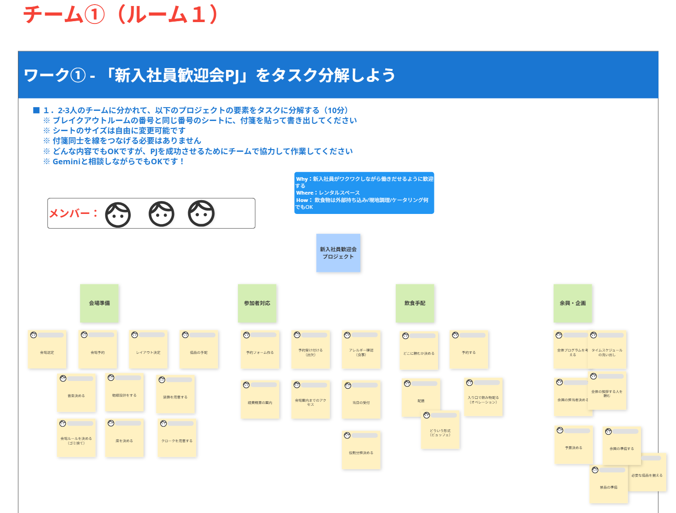676x513 pixels.
Task: Select the green 会場準備 category note
Action: 99,303
